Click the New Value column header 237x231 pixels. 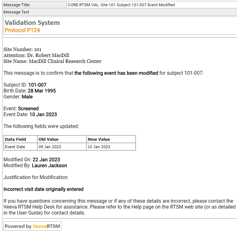[99, 139]
